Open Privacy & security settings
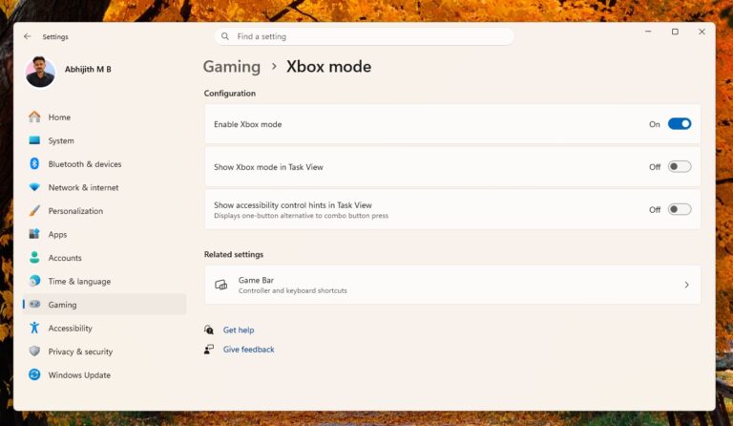733x426 pixels. tap(105, 351)
